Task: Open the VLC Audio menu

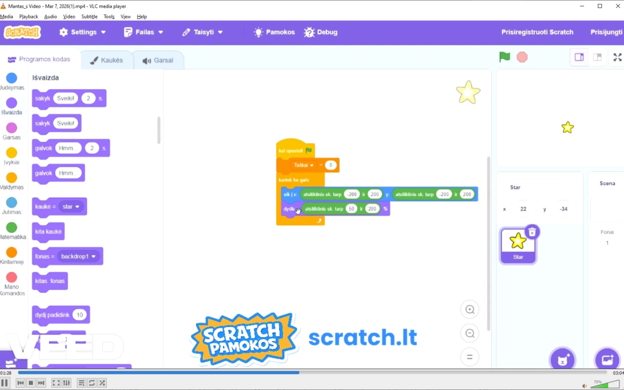Action: tap(50, 17)
